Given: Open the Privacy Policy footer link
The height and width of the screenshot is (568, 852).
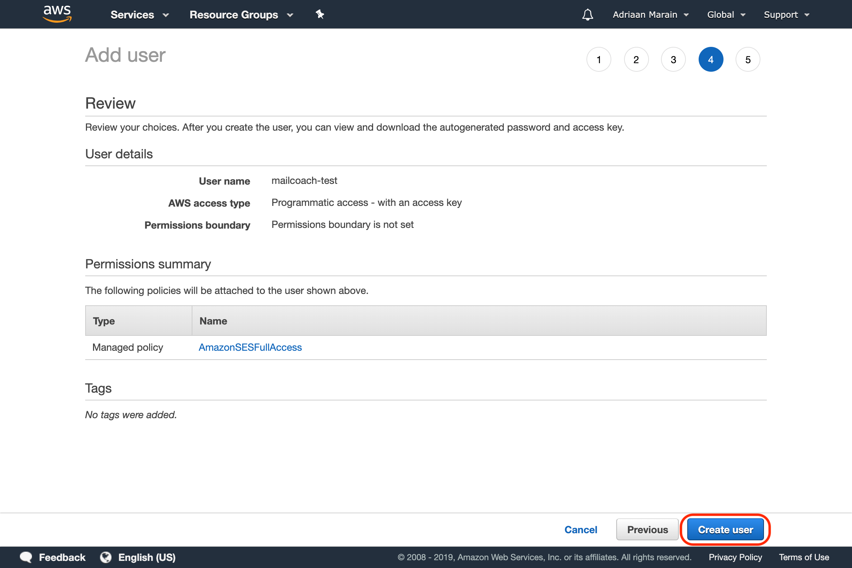Looking at the screenshot, I should (735, 557).
